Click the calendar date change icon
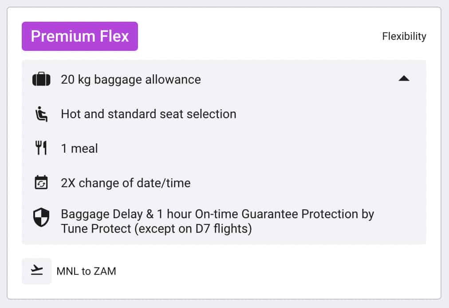This screenshot has width=449, height=308. 41,183
